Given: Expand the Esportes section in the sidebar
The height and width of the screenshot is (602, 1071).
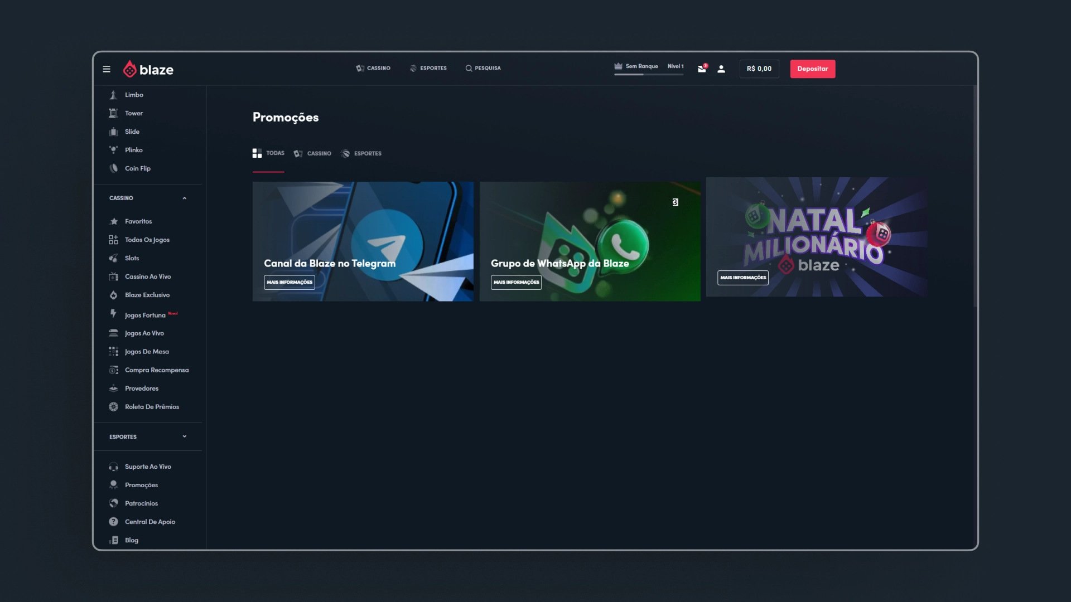Looking at the screenshot, I should [x=185, y=436].
